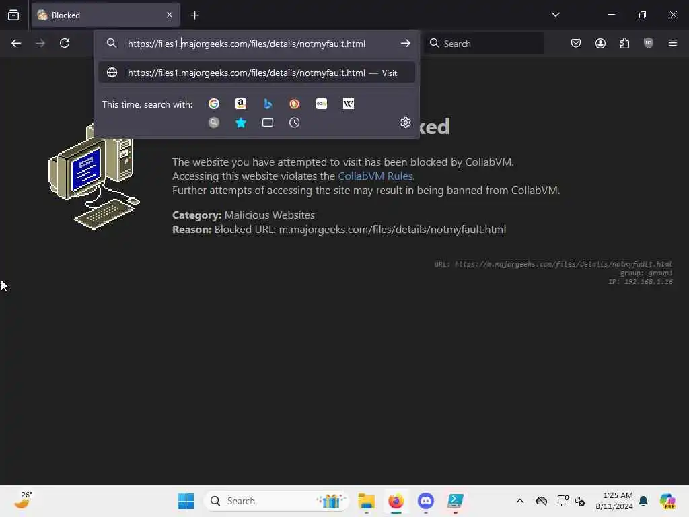Expand the hidden system tray icons chevron
689x517 pixels.
[x=520, y=501]
